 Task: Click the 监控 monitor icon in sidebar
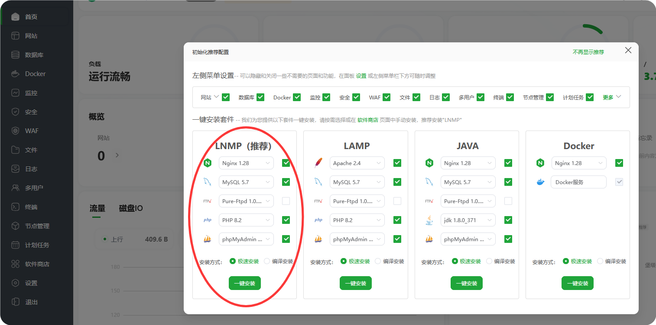(x=16, y=93)
